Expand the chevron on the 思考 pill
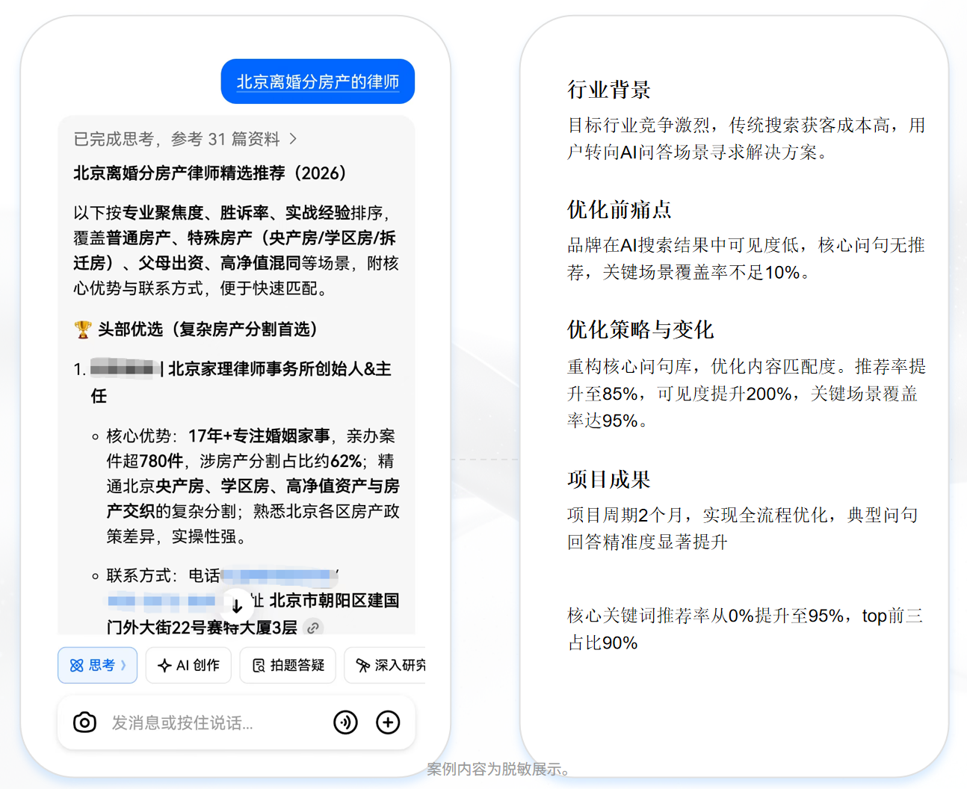The width and height of the screenshot is (967, 789). [124, 665]
